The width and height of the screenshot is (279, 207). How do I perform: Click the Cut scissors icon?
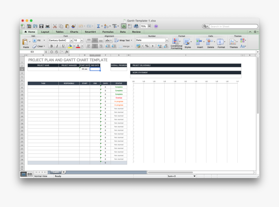point(55,26)
